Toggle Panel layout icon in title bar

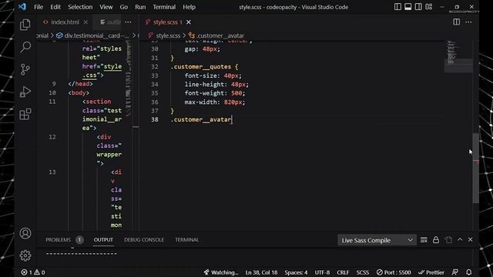point(407,7)
